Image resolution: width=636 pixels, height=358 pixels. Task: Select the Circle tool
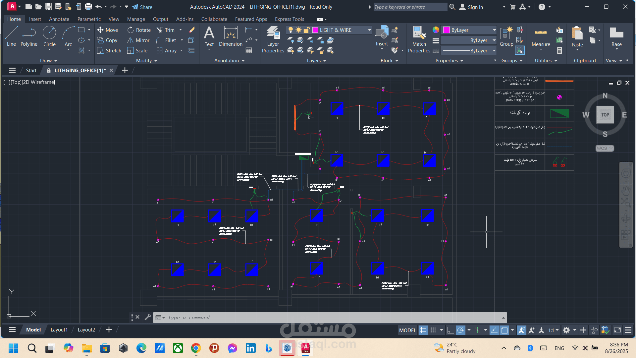tap(49, 36)
